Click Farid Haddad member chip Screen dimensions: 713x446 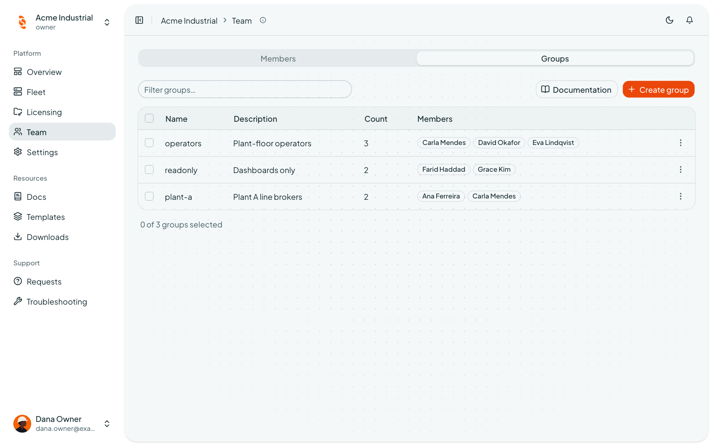point(444,169)
